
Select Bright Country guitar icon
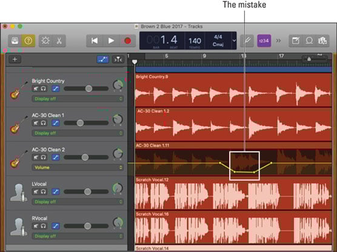click(18, 91)
